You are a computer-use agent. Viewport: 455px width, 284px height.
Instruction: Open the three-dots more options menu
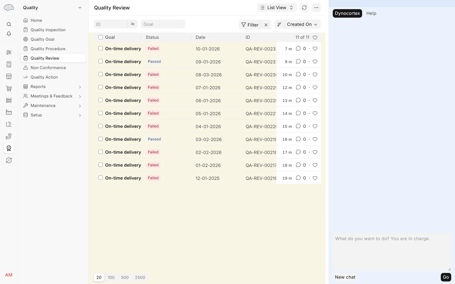(316, 8)
